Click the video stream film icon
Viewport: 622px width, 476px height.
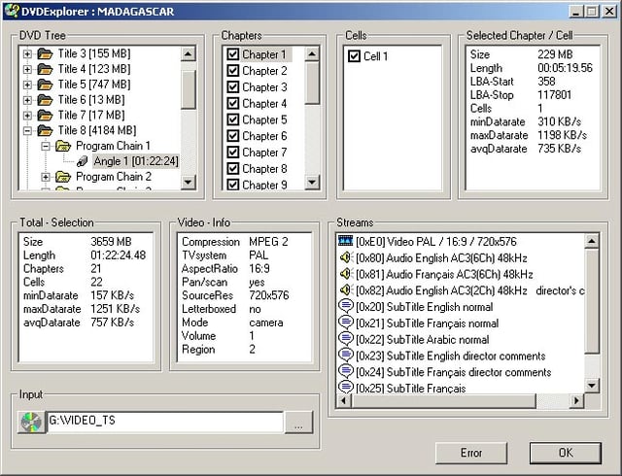tap(345, 241)
